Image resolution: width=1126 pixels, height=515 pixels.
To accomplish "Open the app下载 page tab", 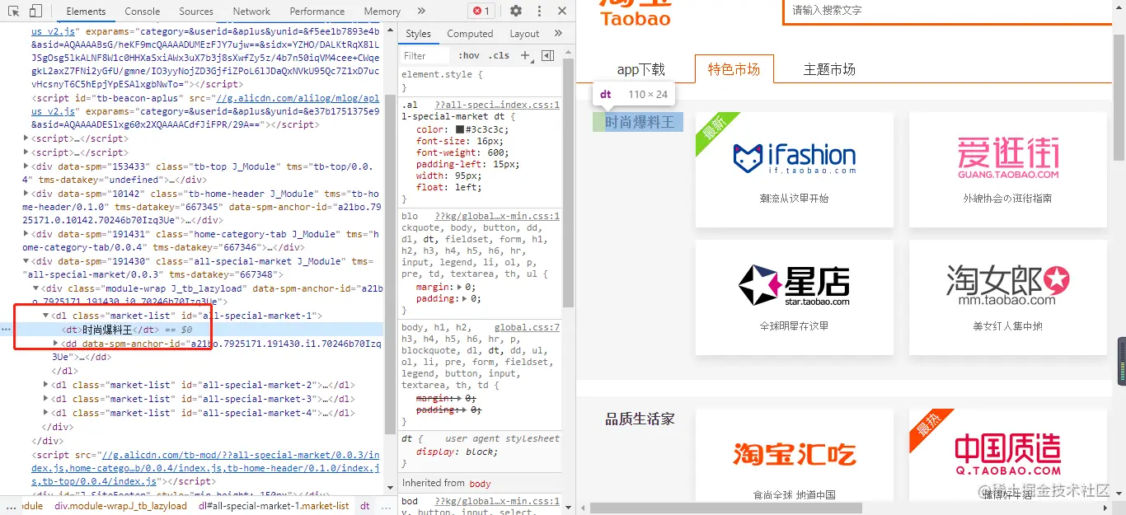I will (640, 69).
